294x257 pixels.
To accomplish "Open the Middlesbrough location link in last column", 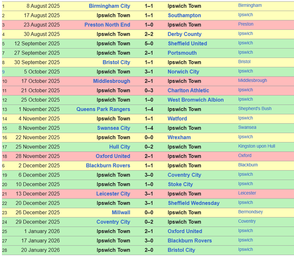I will tap(253, 80).
